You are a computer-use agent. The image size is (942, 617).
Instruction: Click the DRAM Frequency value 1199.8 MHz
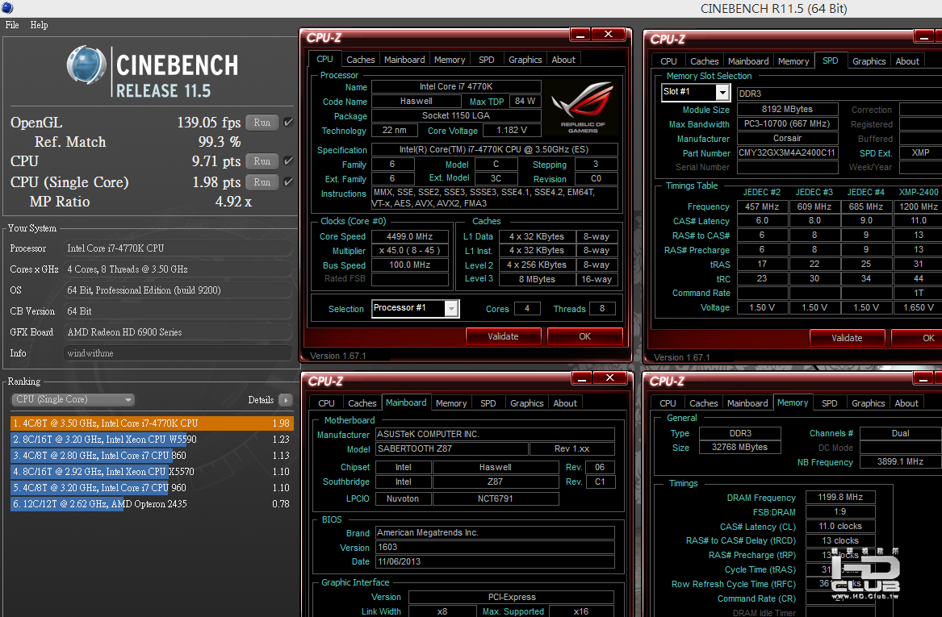click(x=839, y=498)
